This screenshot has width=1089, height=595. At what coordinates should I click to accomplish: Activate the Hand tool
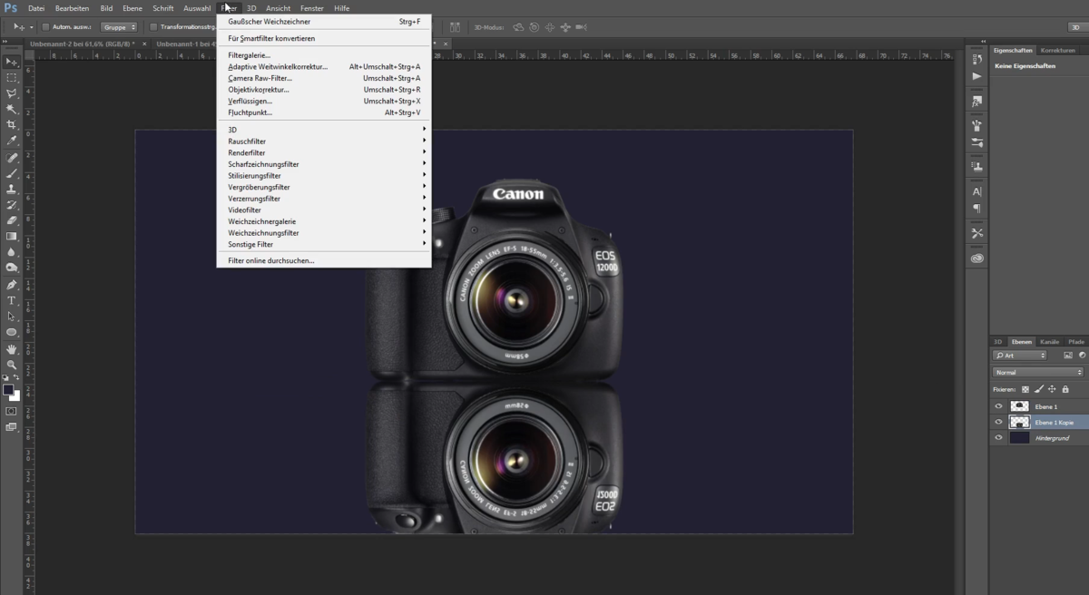[x=12, y=347]
